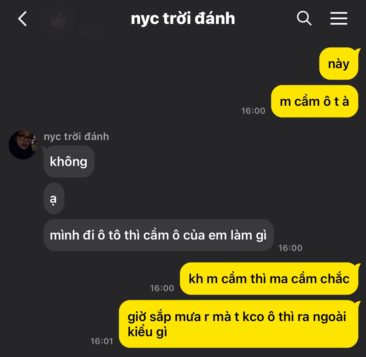Select the 'mình đi ô tô thì cầm ô' message

158,235
